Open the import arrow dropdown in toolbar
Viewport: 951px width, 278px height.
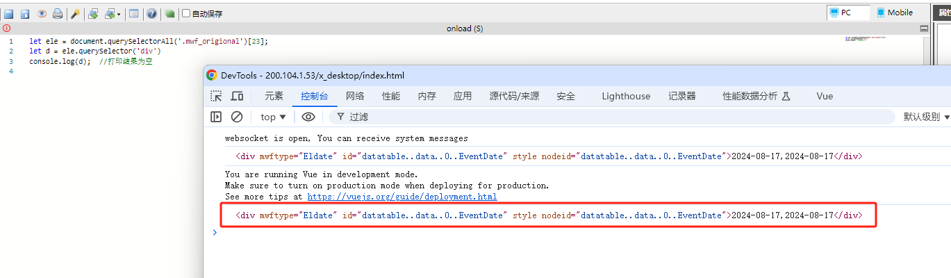pyautogui.click(x=112, y=14)
